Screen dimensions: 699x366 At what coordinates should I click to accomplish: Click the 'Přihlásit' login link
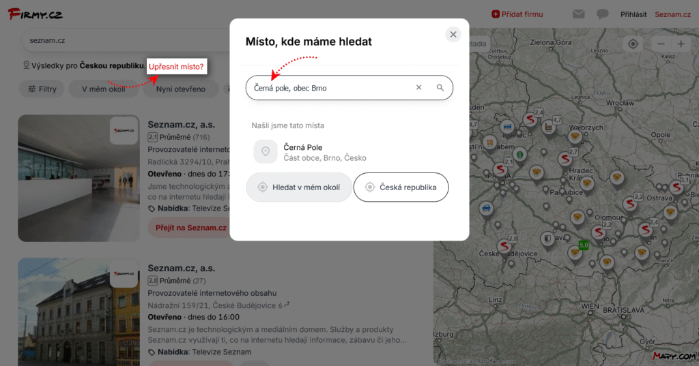(x=633, y=14)
